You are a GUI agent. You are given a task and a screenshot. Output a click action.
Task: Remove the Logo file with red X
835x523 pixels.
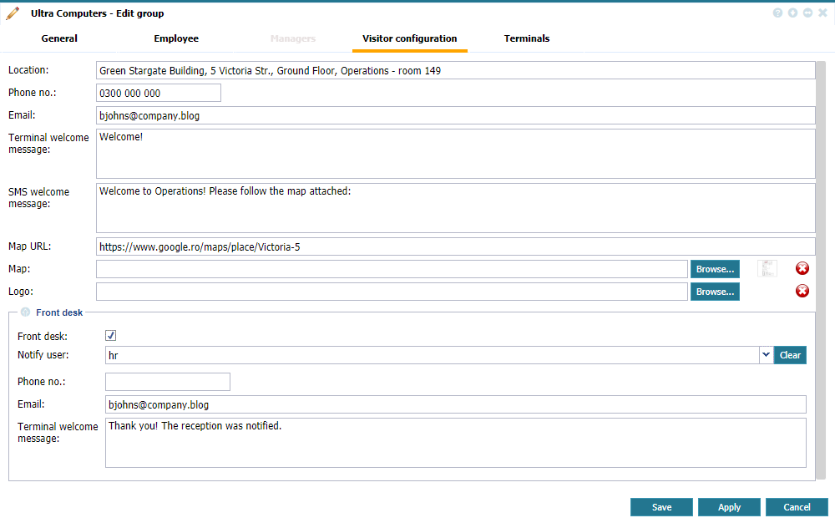[802, 291]
